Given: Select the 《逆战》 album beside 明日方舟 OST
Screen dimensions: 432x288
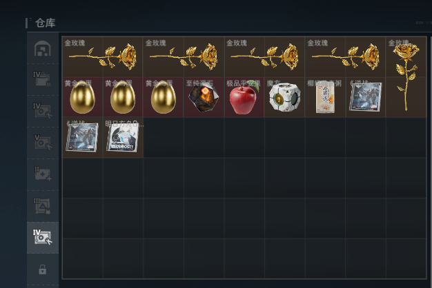Looking at the screenshot, I should click(82, 138).
